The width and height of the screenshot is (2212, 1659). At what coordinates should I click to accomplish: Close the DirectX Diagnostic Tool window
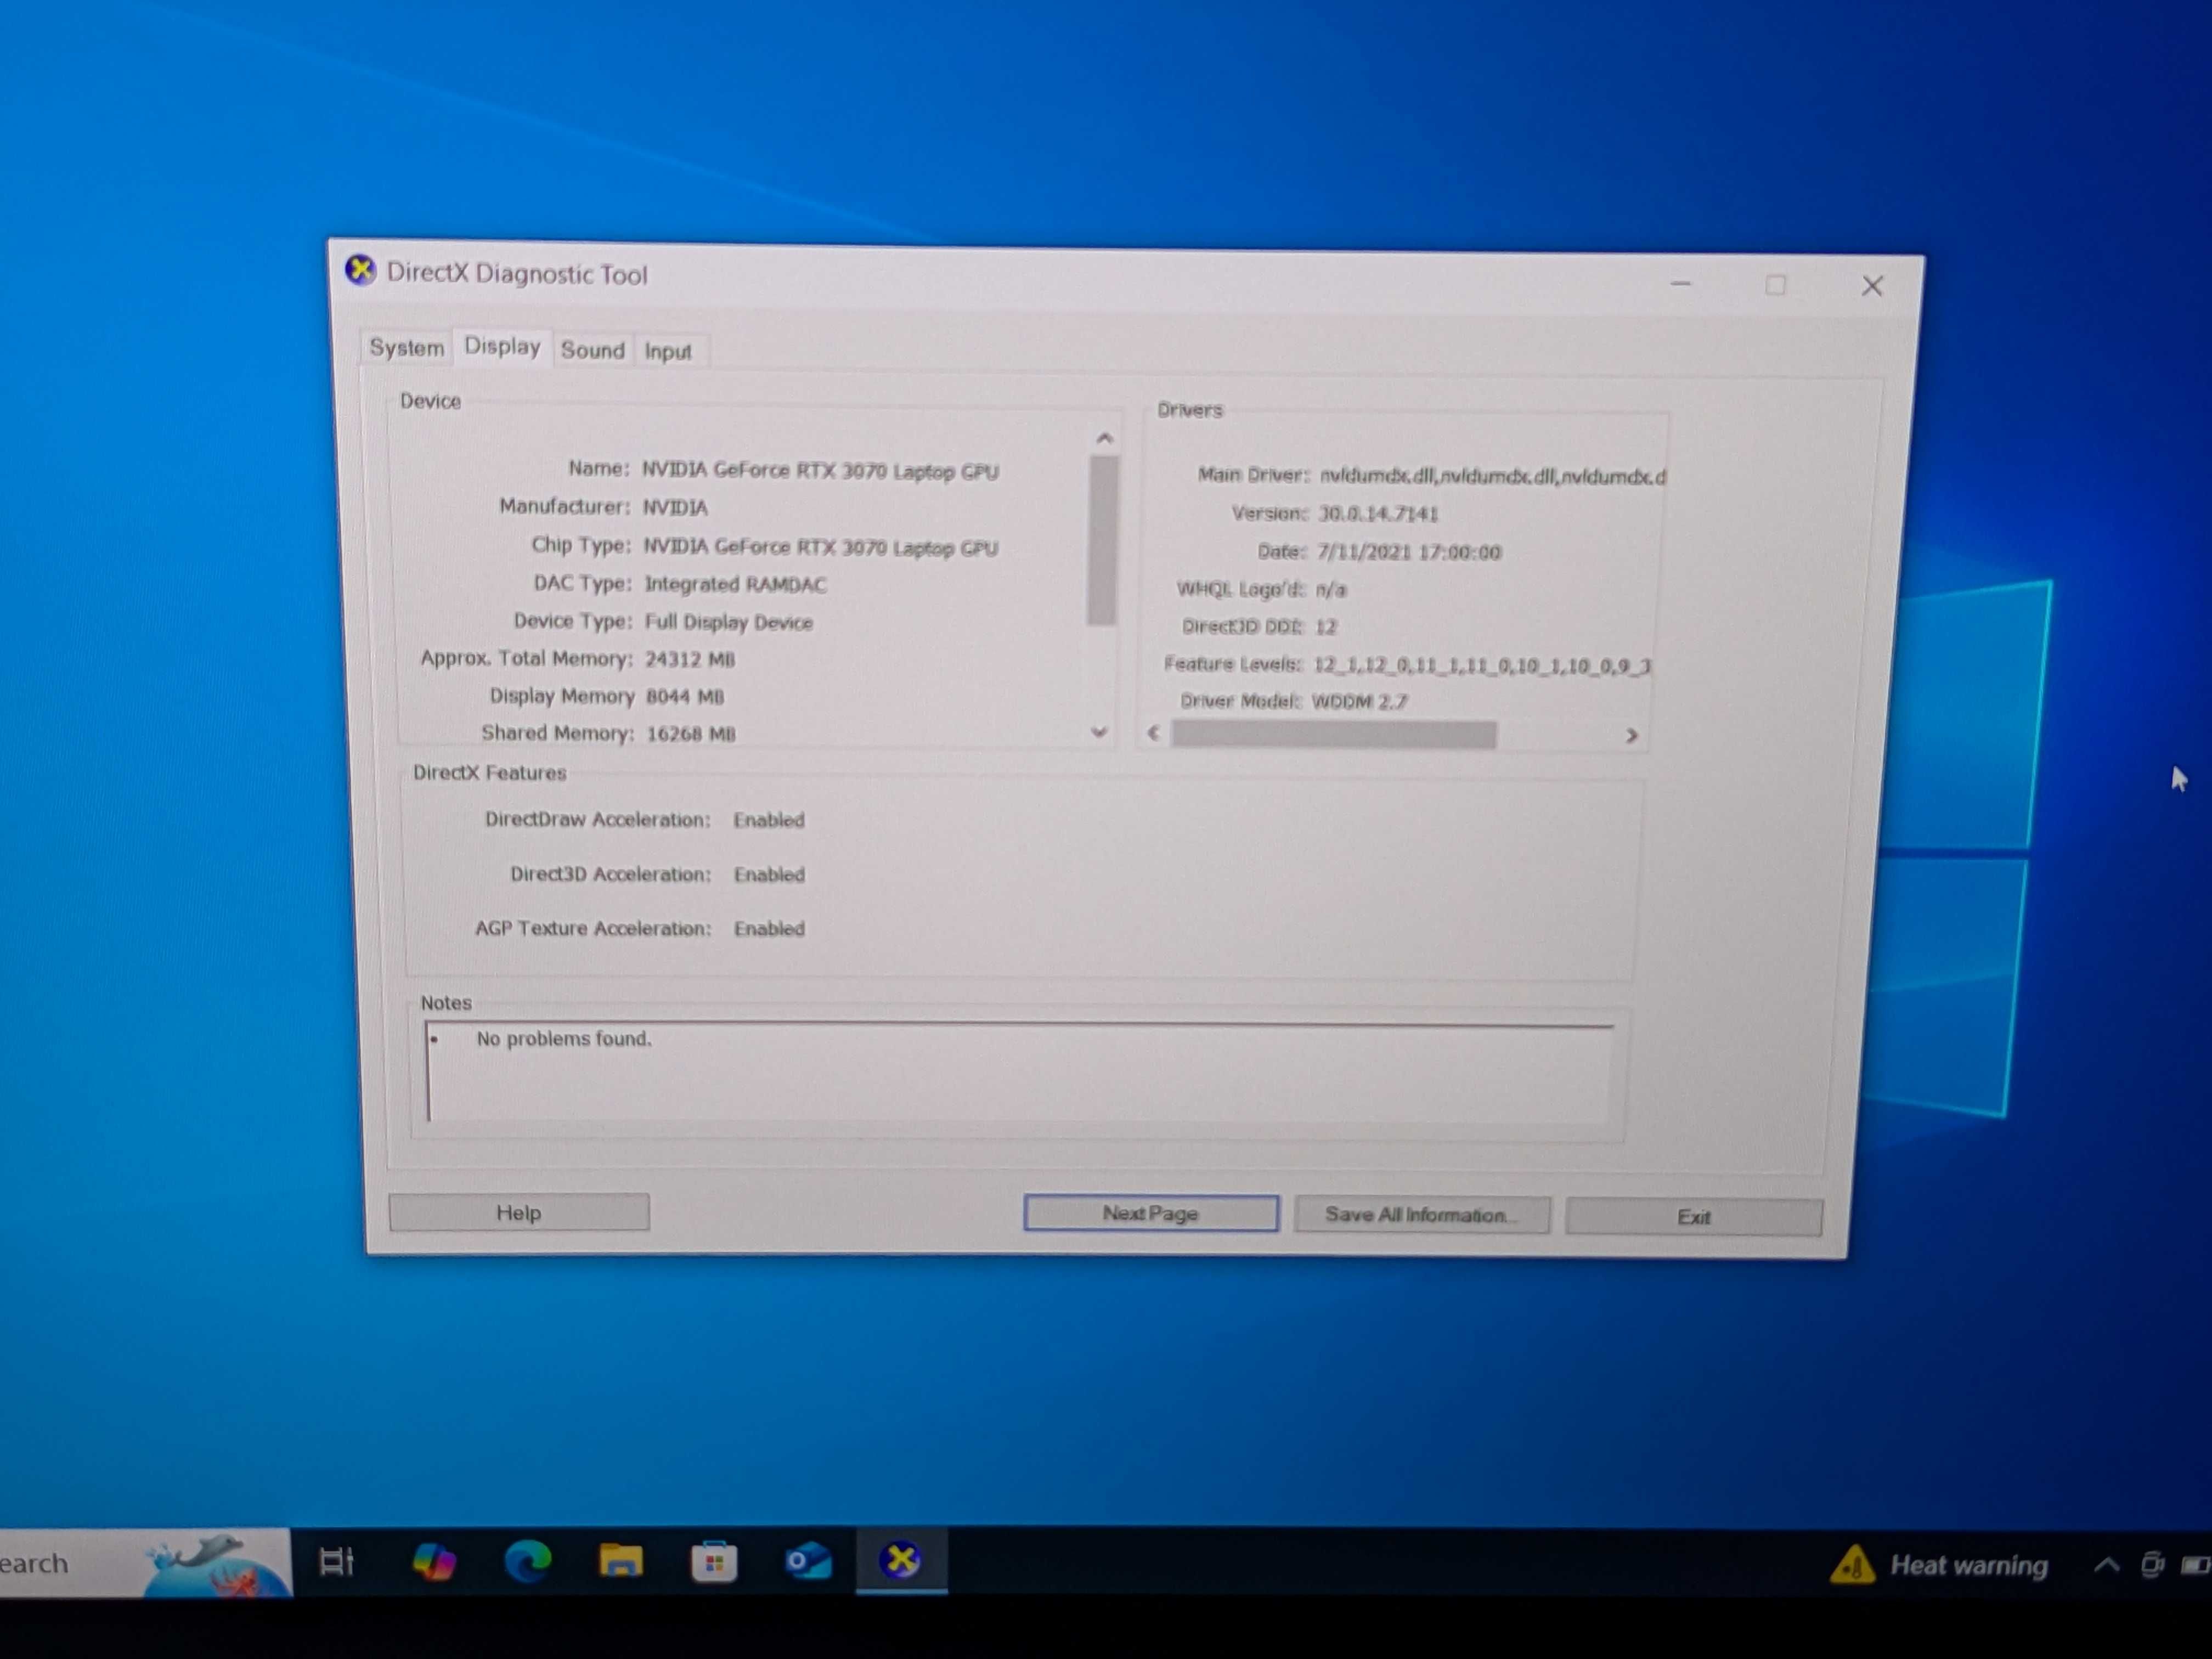point(1872,286)
